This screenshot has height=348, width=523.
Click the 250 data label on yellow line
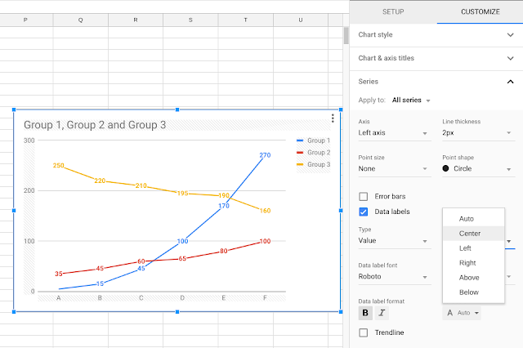point(58,165)
